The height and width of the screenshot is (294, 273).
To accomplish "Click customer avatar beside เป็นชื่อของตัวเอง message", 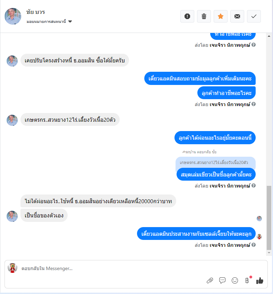I will click(x=12, y=216).
